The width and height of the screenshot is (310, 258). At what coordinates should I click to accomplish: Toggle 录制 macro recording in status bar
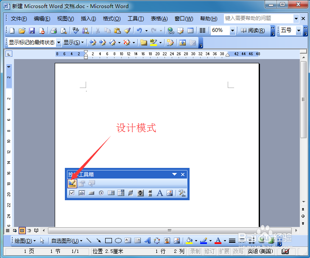pyautogui.click(x=195, y=252)
